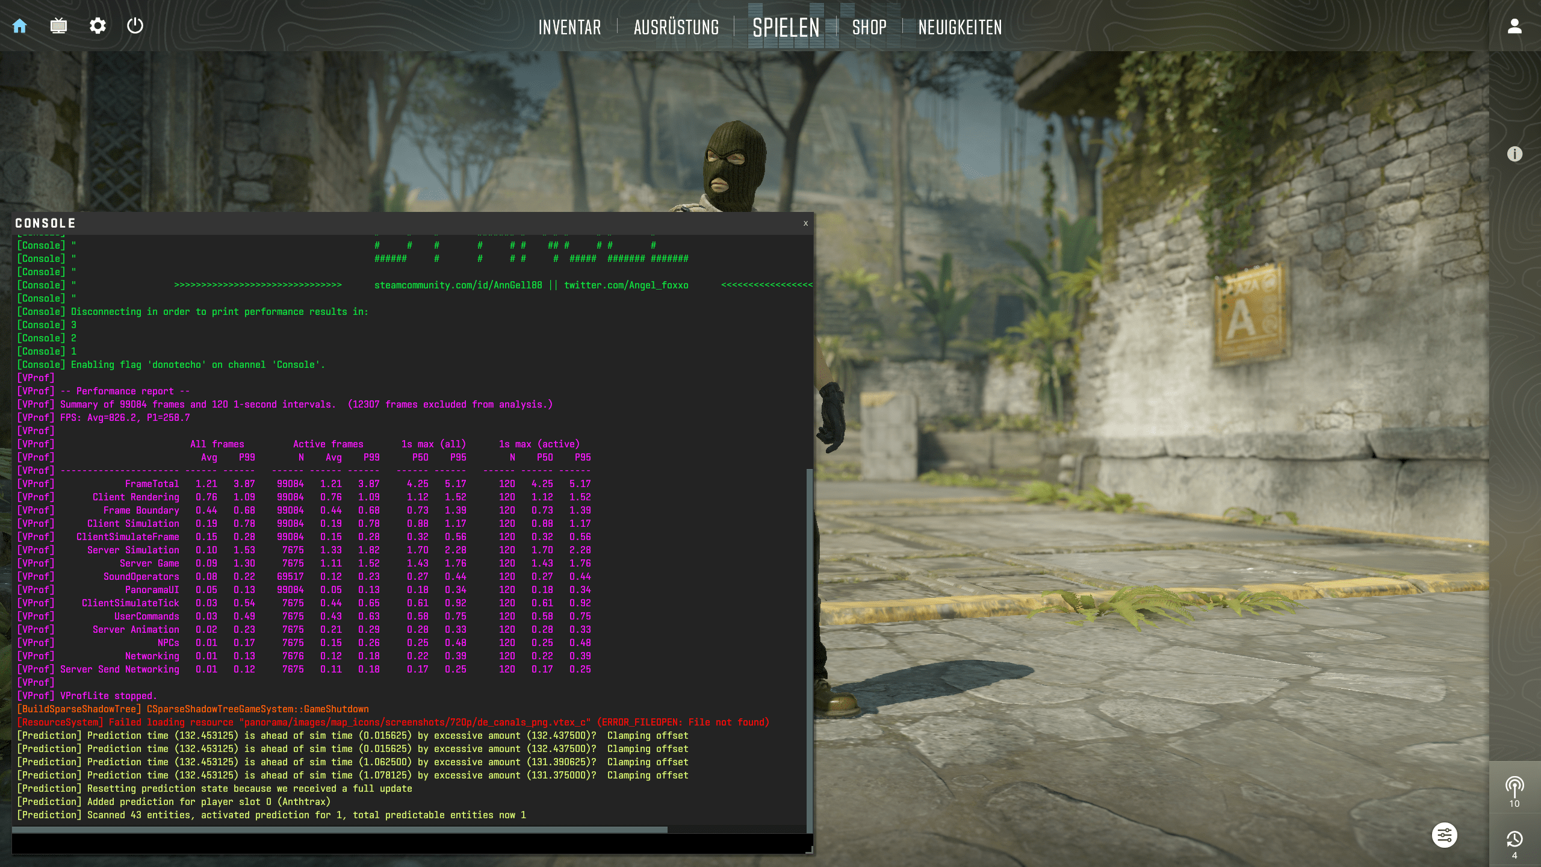Screen dimensions: 1541x867
Task: Open the NEUIGKEITEN tab
Action: pos(960,28)
